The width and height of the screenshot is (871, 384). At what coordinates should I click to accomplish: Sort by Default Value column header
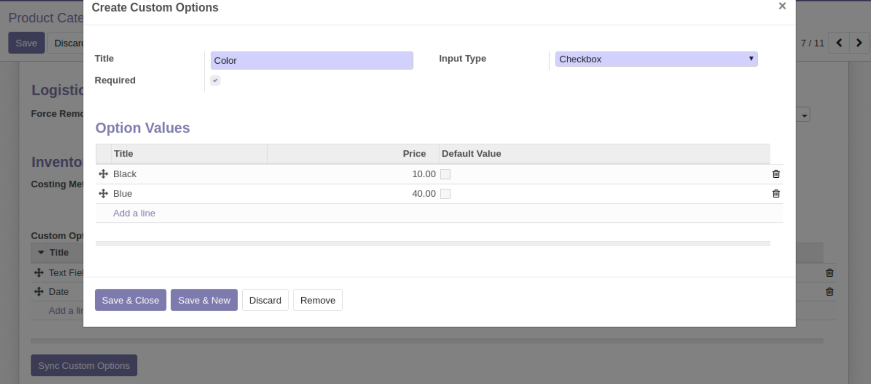pyautogui.click(x=471, y=154)
